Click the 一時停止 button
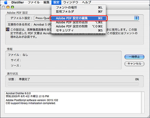Image resolution: width=150 pixels, height=118 pixels. pos(134,57)
